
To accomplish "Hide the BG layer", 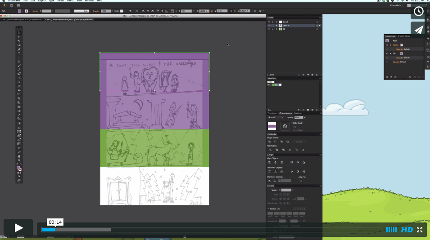I will click(269, 29).
